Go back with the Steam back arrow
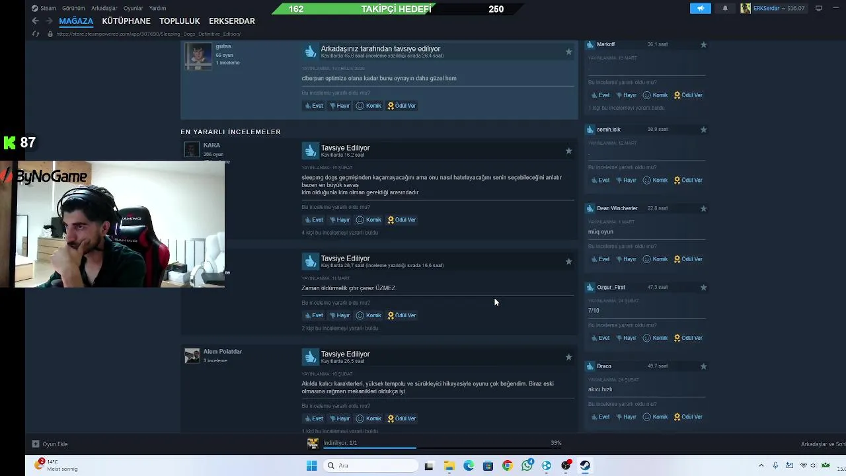 pyautogui.click(x=36, y=21)
